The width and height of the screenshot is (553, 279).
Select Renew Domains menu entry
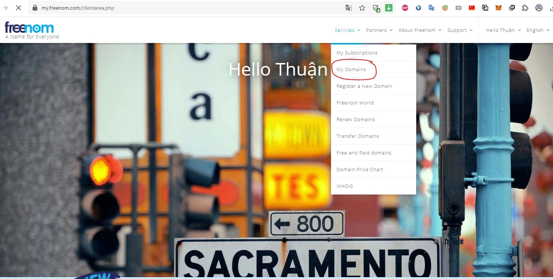point(374,120)
